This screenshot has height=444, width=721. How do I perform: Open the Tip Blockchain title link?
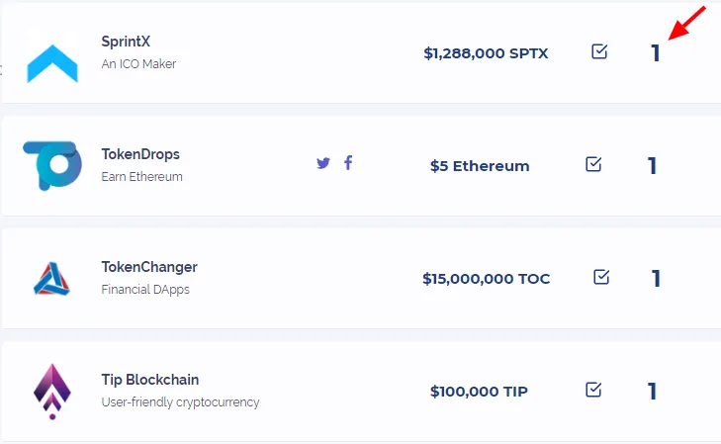point(150,380)
